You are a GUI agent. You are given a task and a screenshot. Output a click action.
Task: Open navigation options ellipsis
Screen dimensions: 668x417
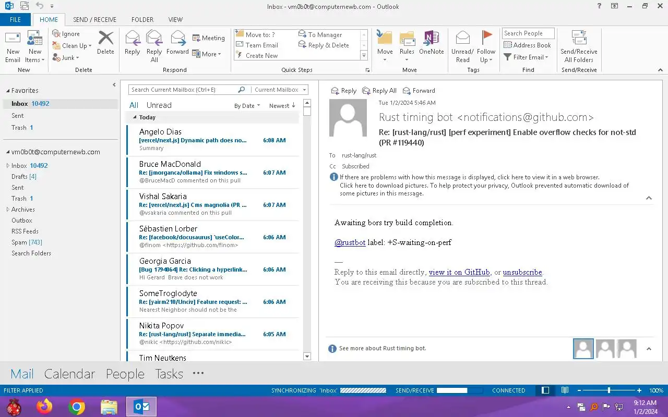[198, 373]
